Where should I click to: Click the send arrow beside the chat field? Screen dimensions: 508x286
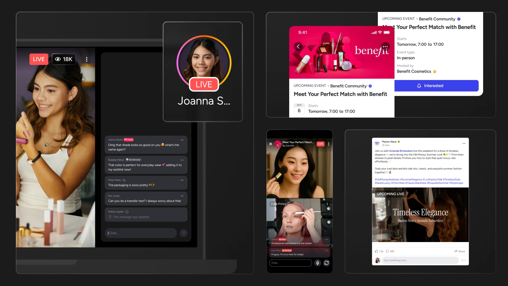[x=183, y=233]
